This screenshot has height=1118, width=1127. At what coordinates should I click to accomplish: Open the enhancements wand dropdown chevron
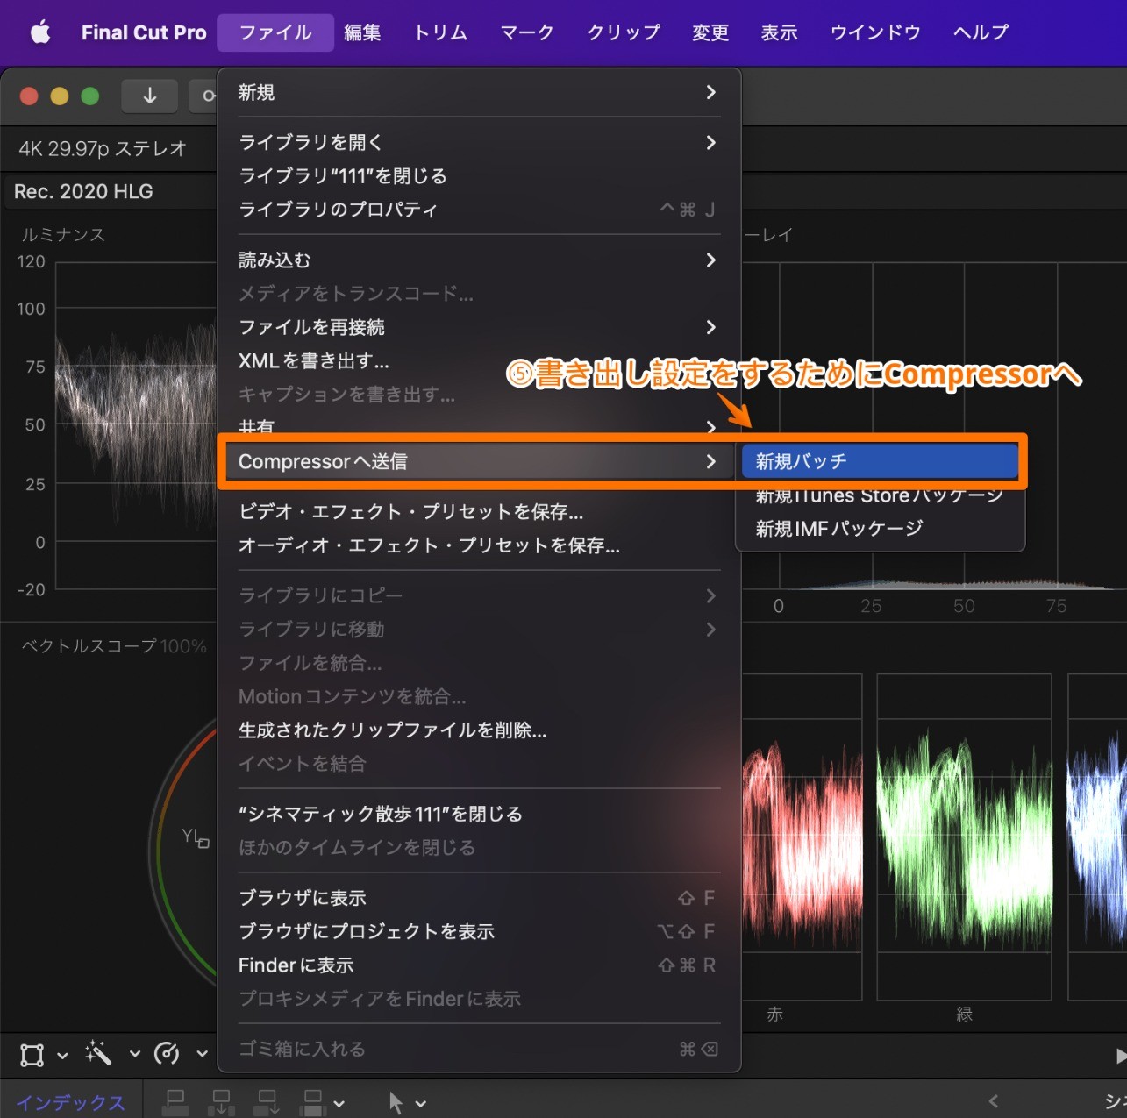tap(134, 1055)
